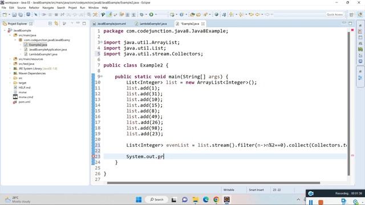Screen dimensions: 365x205
Task: Open the Edit menu
Action: point(11,7)
